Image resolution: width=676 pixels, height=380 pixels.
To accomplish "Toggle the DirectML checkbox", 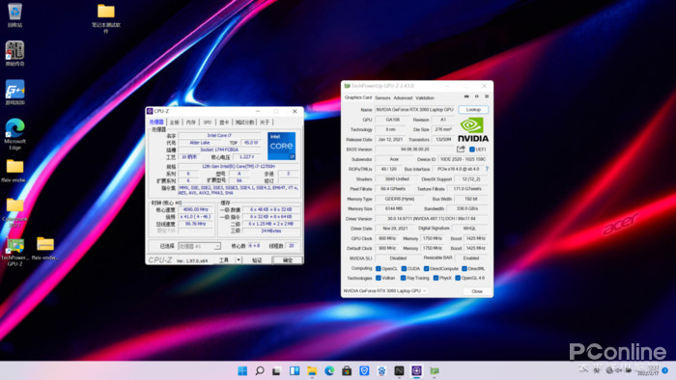I will click(x=465, y=268).
